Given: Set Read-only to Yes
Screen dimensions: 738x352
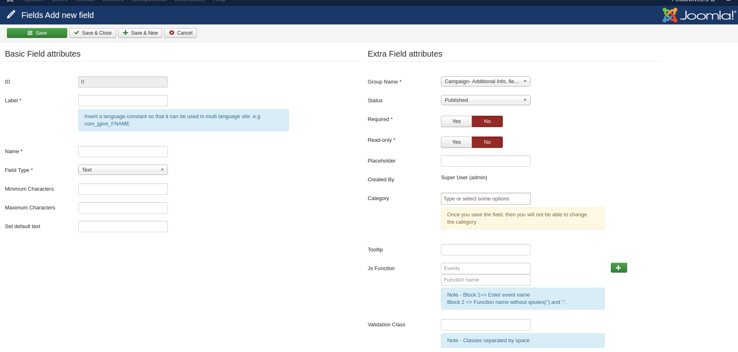Looking at the screenshot, I should coord(456,142).
